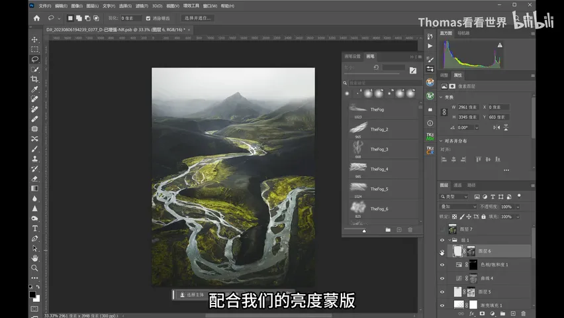Flip horizontally in Properties transform
This screenshot has height=318, width=564.
click(496, 127)
